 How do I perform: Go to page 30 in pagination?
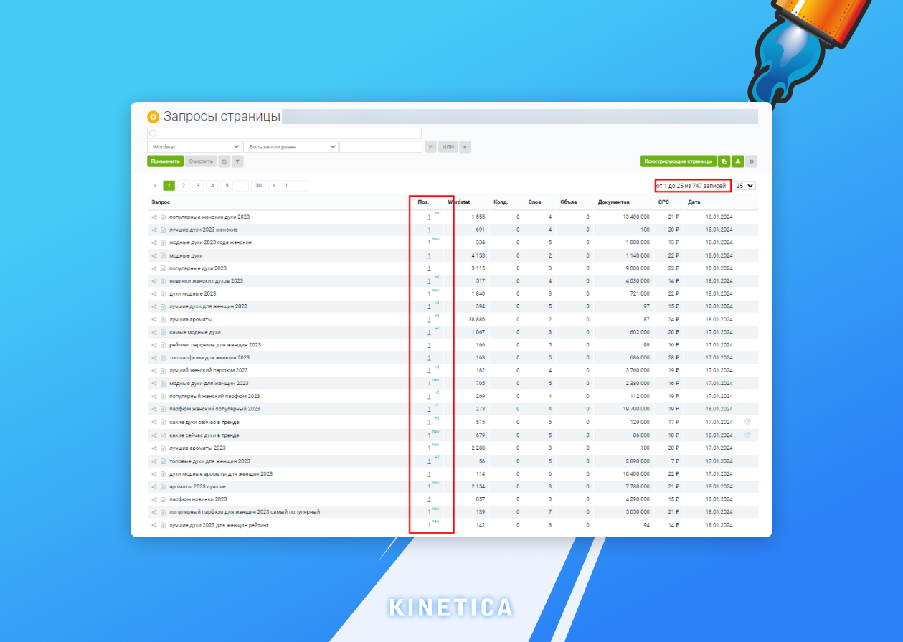pos(257,186)
